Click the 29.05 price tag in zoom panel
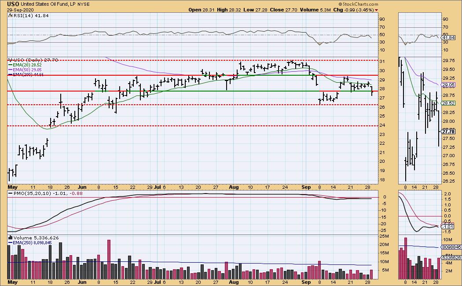 point(448,85)
